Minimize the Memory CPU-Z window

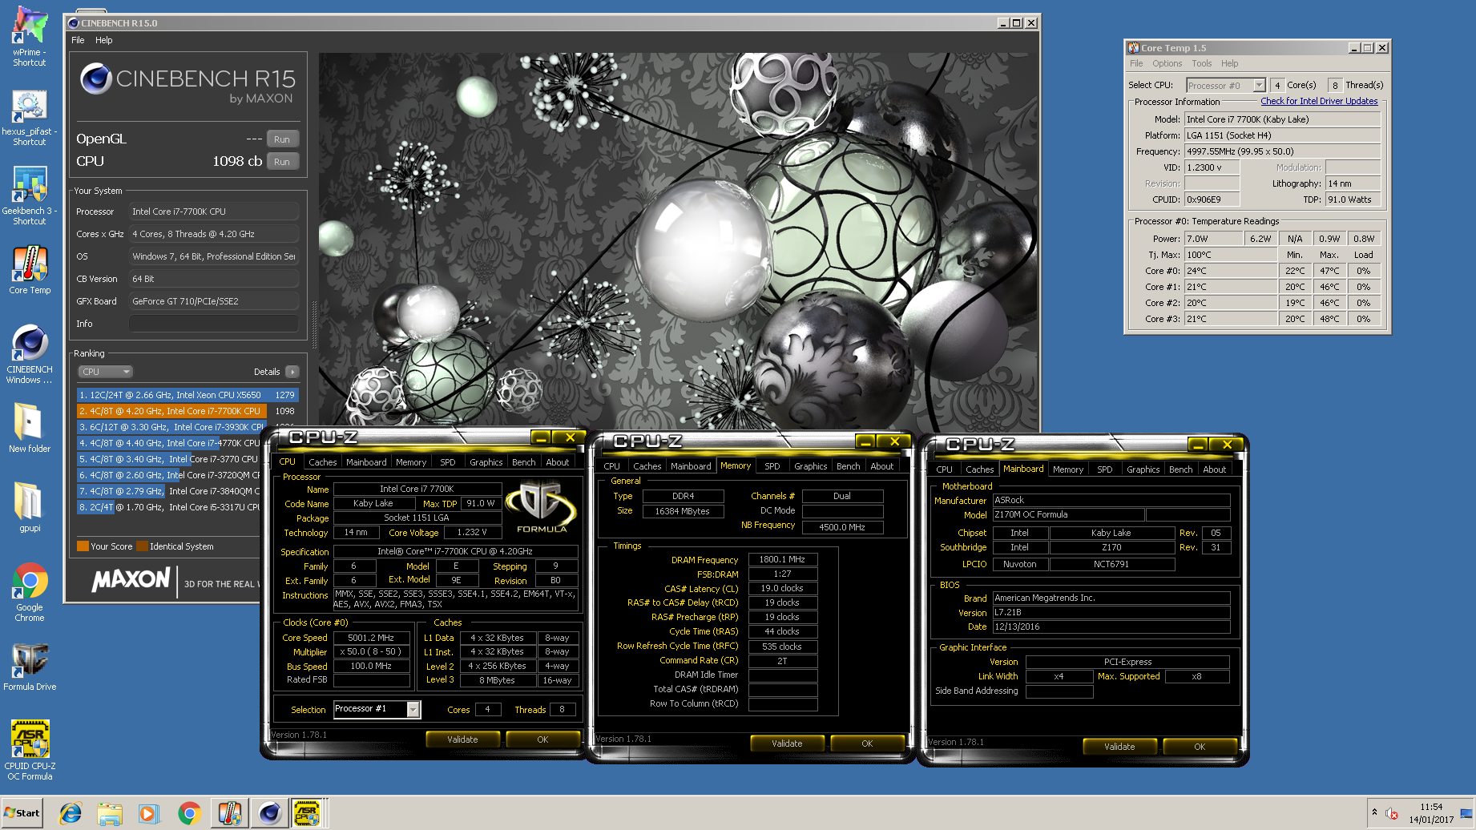click(865, 441)
